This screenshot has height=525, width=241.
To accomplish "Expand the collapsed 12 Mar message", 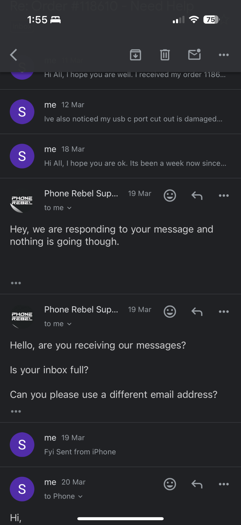I will (120, 112).
